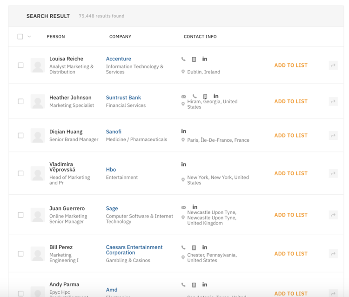Click Diqian Huang profile avatar
This screenshot has width=349, height=297.
pyautogui.click(x=38, y=135)
